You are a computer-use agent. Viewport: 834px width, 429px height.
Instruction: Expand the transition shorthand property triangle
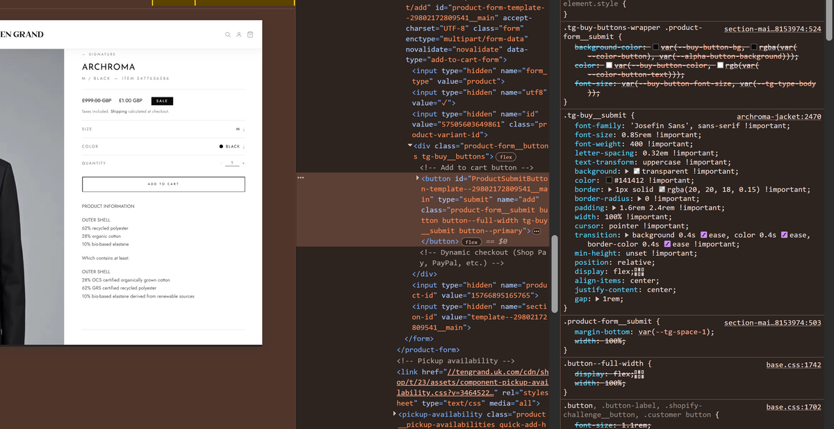(x=628, y=235)
